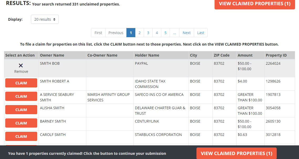Claim CAROLF SMITH's Starbucks property
This screenshot has width=299, height=159.
point(21,136)
